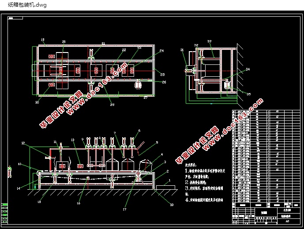Click the small label box at drawing's top-left corner

(15, 18)
